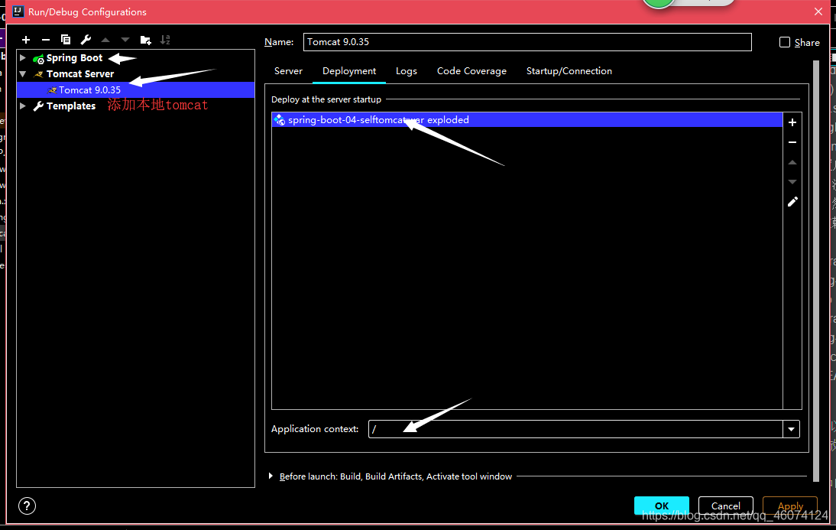
Task: Click the Templates wrench icon in tree
Action: click(38, 106)
